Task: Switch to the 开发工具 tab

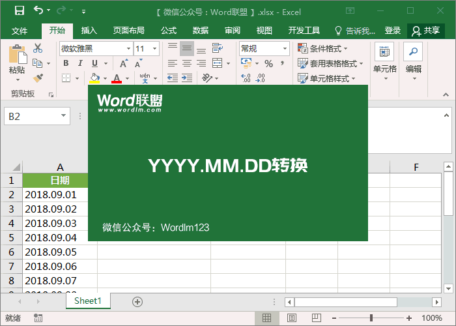Action: tap(304, 31)
